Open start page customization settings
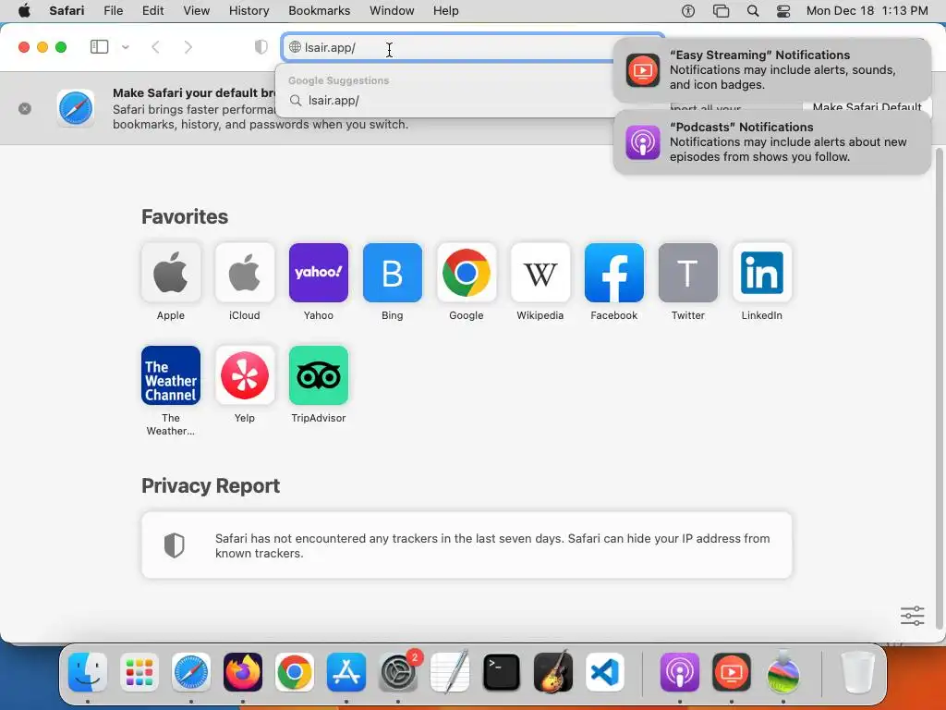The height and width of the screenshot is (710, 946). 912,616
